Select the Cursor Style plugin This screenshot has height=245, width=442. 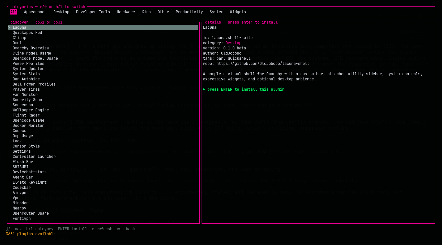(103, 146)
